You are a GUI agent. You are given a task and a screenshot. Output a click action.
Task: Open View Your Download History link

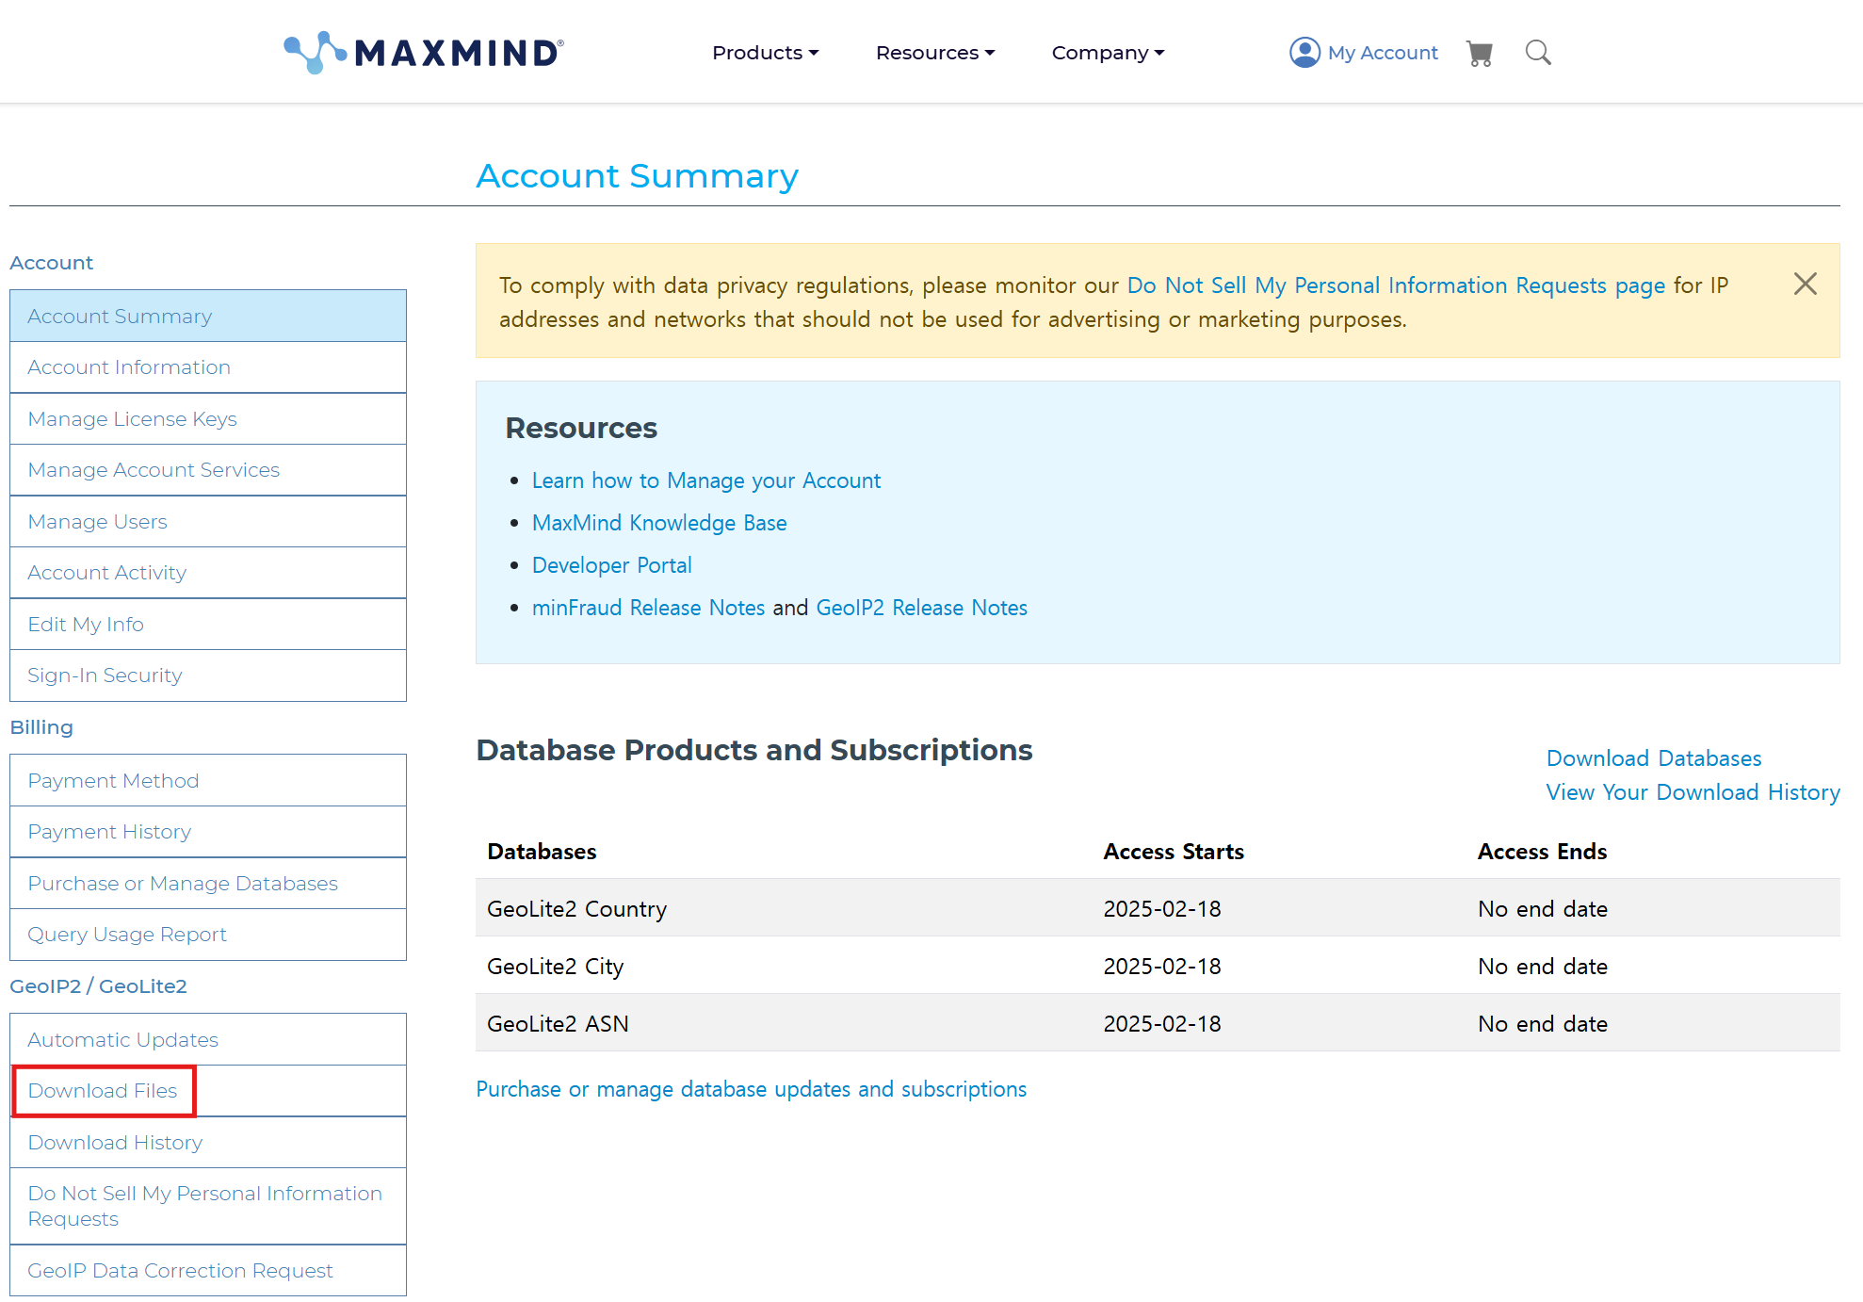(x=1693, y=792)
